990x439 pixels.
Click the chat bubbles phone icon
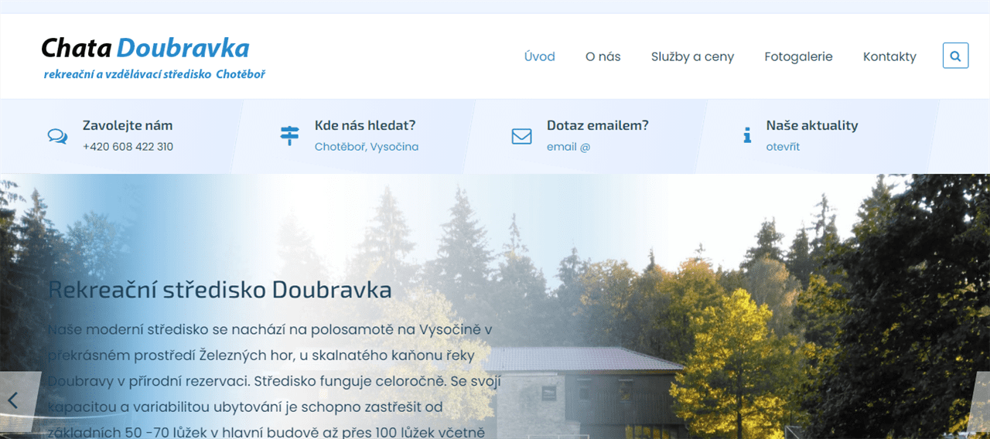[x=57, y=136]
